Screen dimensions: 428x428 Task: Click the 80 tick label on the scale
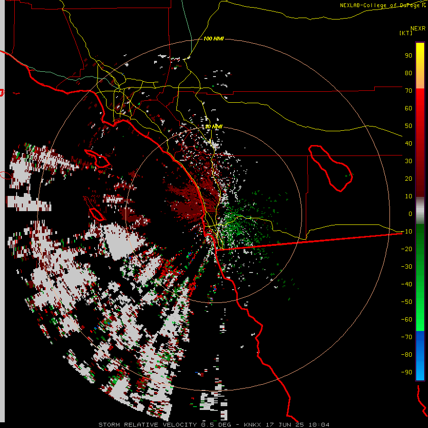coord(409,73)
